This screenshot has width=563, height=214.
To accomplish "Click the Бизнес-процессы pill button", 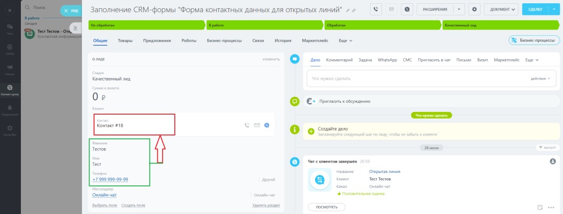I will click(x=534, y=40).
